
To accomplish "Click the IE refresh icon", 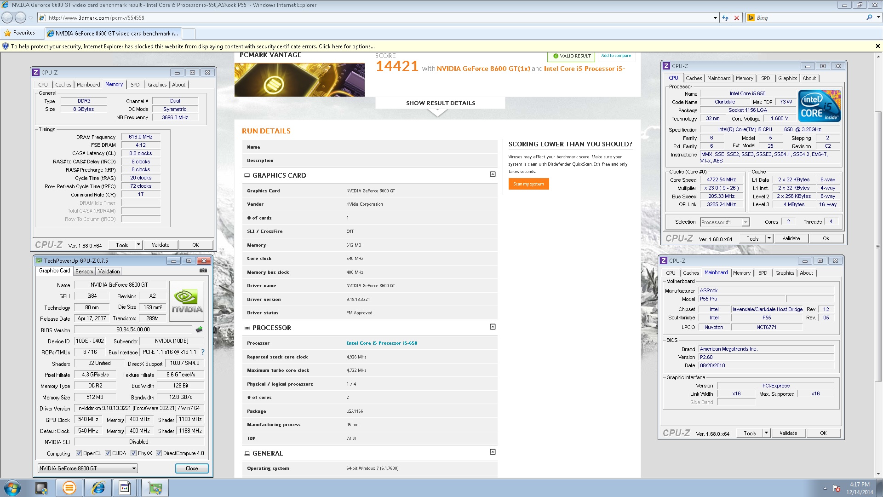I will pyautogui.click(x=725, y=17).
